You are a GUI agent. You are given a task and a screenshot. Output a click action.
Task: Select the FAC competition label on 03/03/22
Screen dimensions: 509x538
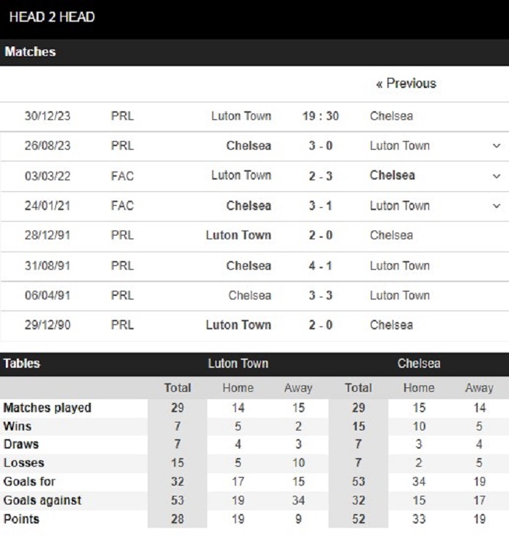[x=122, y=176]
